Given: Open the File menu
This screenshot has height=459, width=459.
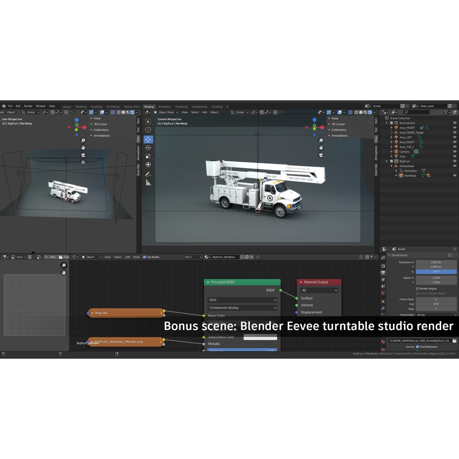Looking at the screenshot, I should [x=10, y=106].
